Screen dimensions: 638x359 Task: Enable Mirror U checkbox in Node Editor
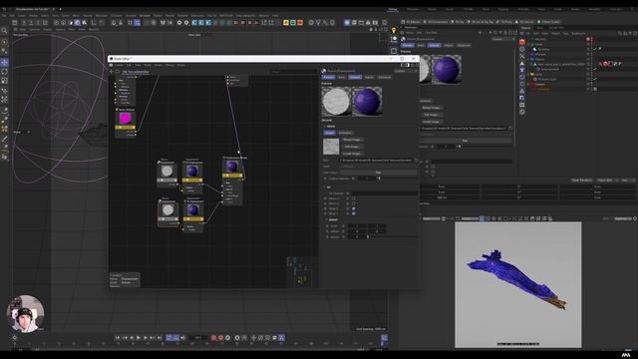coord(353,198)
